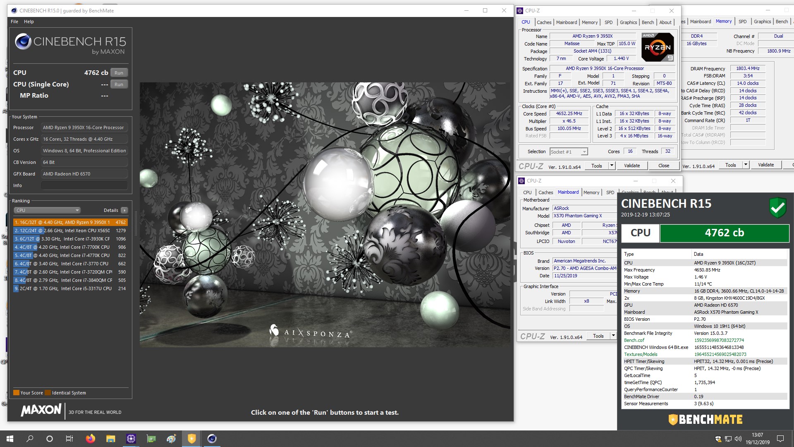Open ranking Details arrow button
794x447 pixels.
(x=124, y=210)
